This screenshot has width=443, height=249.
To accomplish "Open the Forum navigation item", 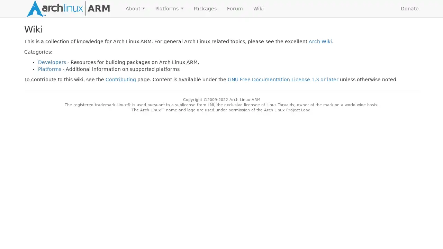I will [235, 9].
